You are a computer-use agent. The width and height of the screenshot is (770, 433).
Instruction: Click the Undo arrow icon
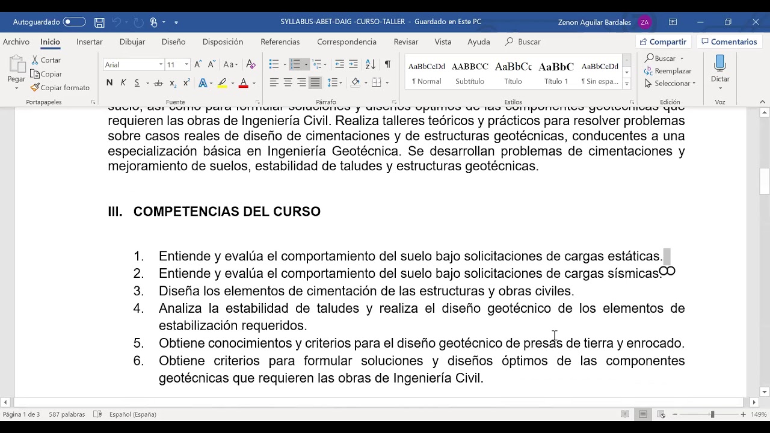pyautogui.click(x=117, y=22)
